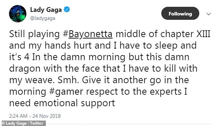This screenshot has height=126, width=217.
Task: Click the word "Smh." in the tweet
Action: (68, 80)
